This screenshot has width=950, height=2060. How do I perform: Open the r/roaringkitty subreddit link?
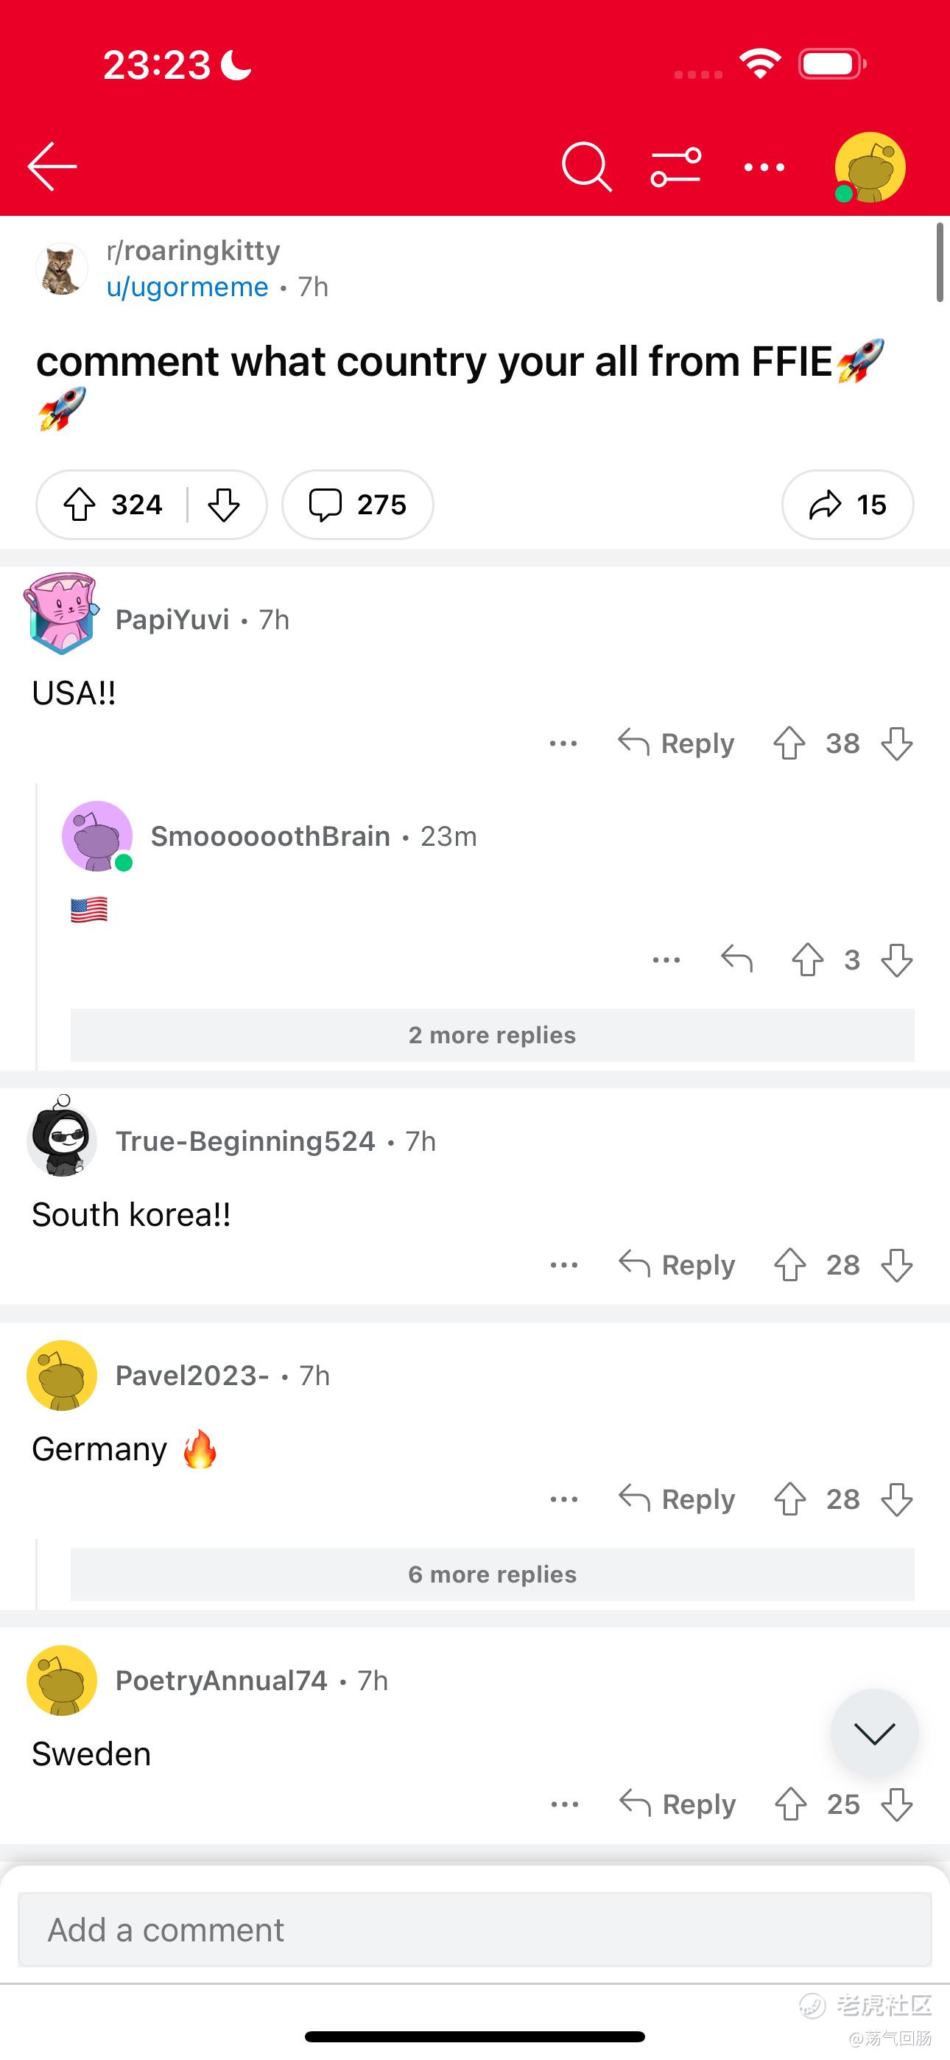tap(193, 251)
